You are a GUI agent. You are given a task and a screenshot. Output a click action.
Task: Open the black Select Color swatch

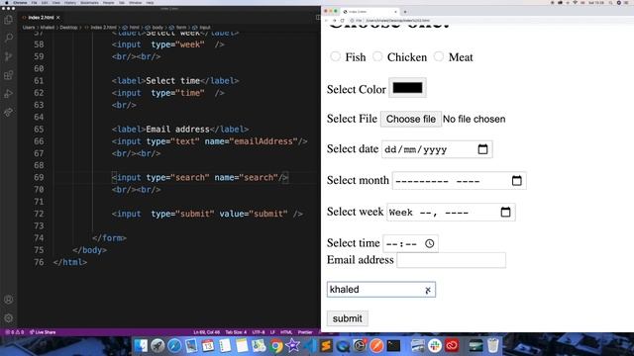(407, 88)
